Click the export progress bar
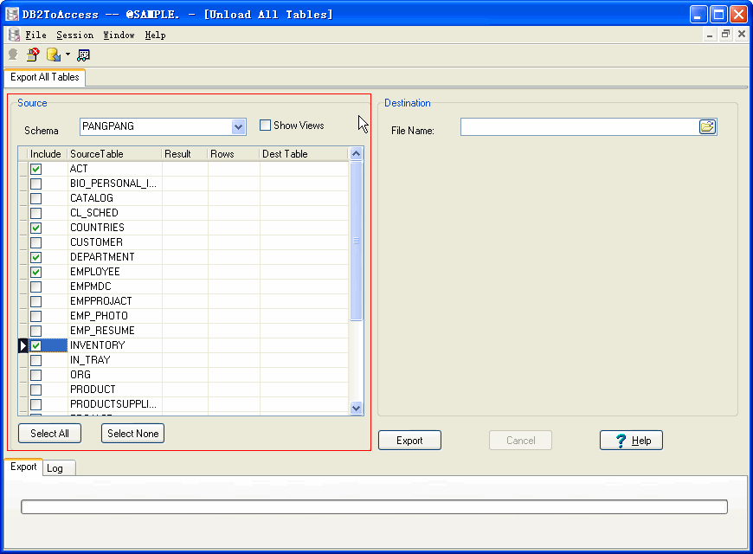Viewport: 753px width, 554px height. [374, 507]
